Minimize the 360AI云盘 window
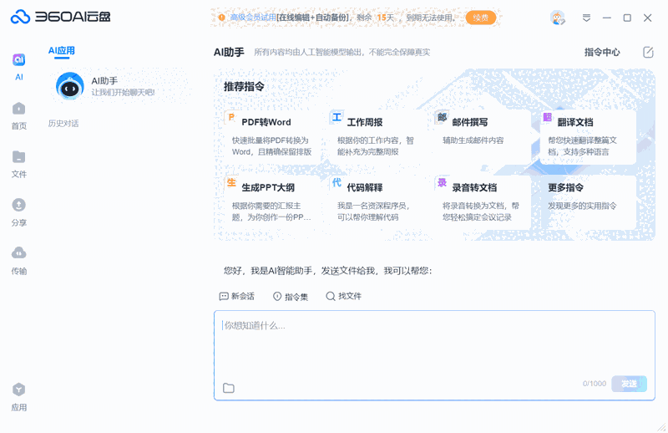The height and width of the screenshot is (433, 668). pyautogui.click(x=607, y=18)
